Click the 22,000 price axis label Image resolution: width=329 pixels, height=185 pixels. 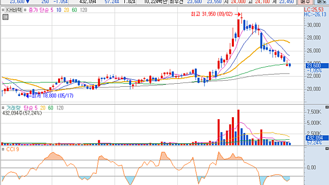point(314,76)
